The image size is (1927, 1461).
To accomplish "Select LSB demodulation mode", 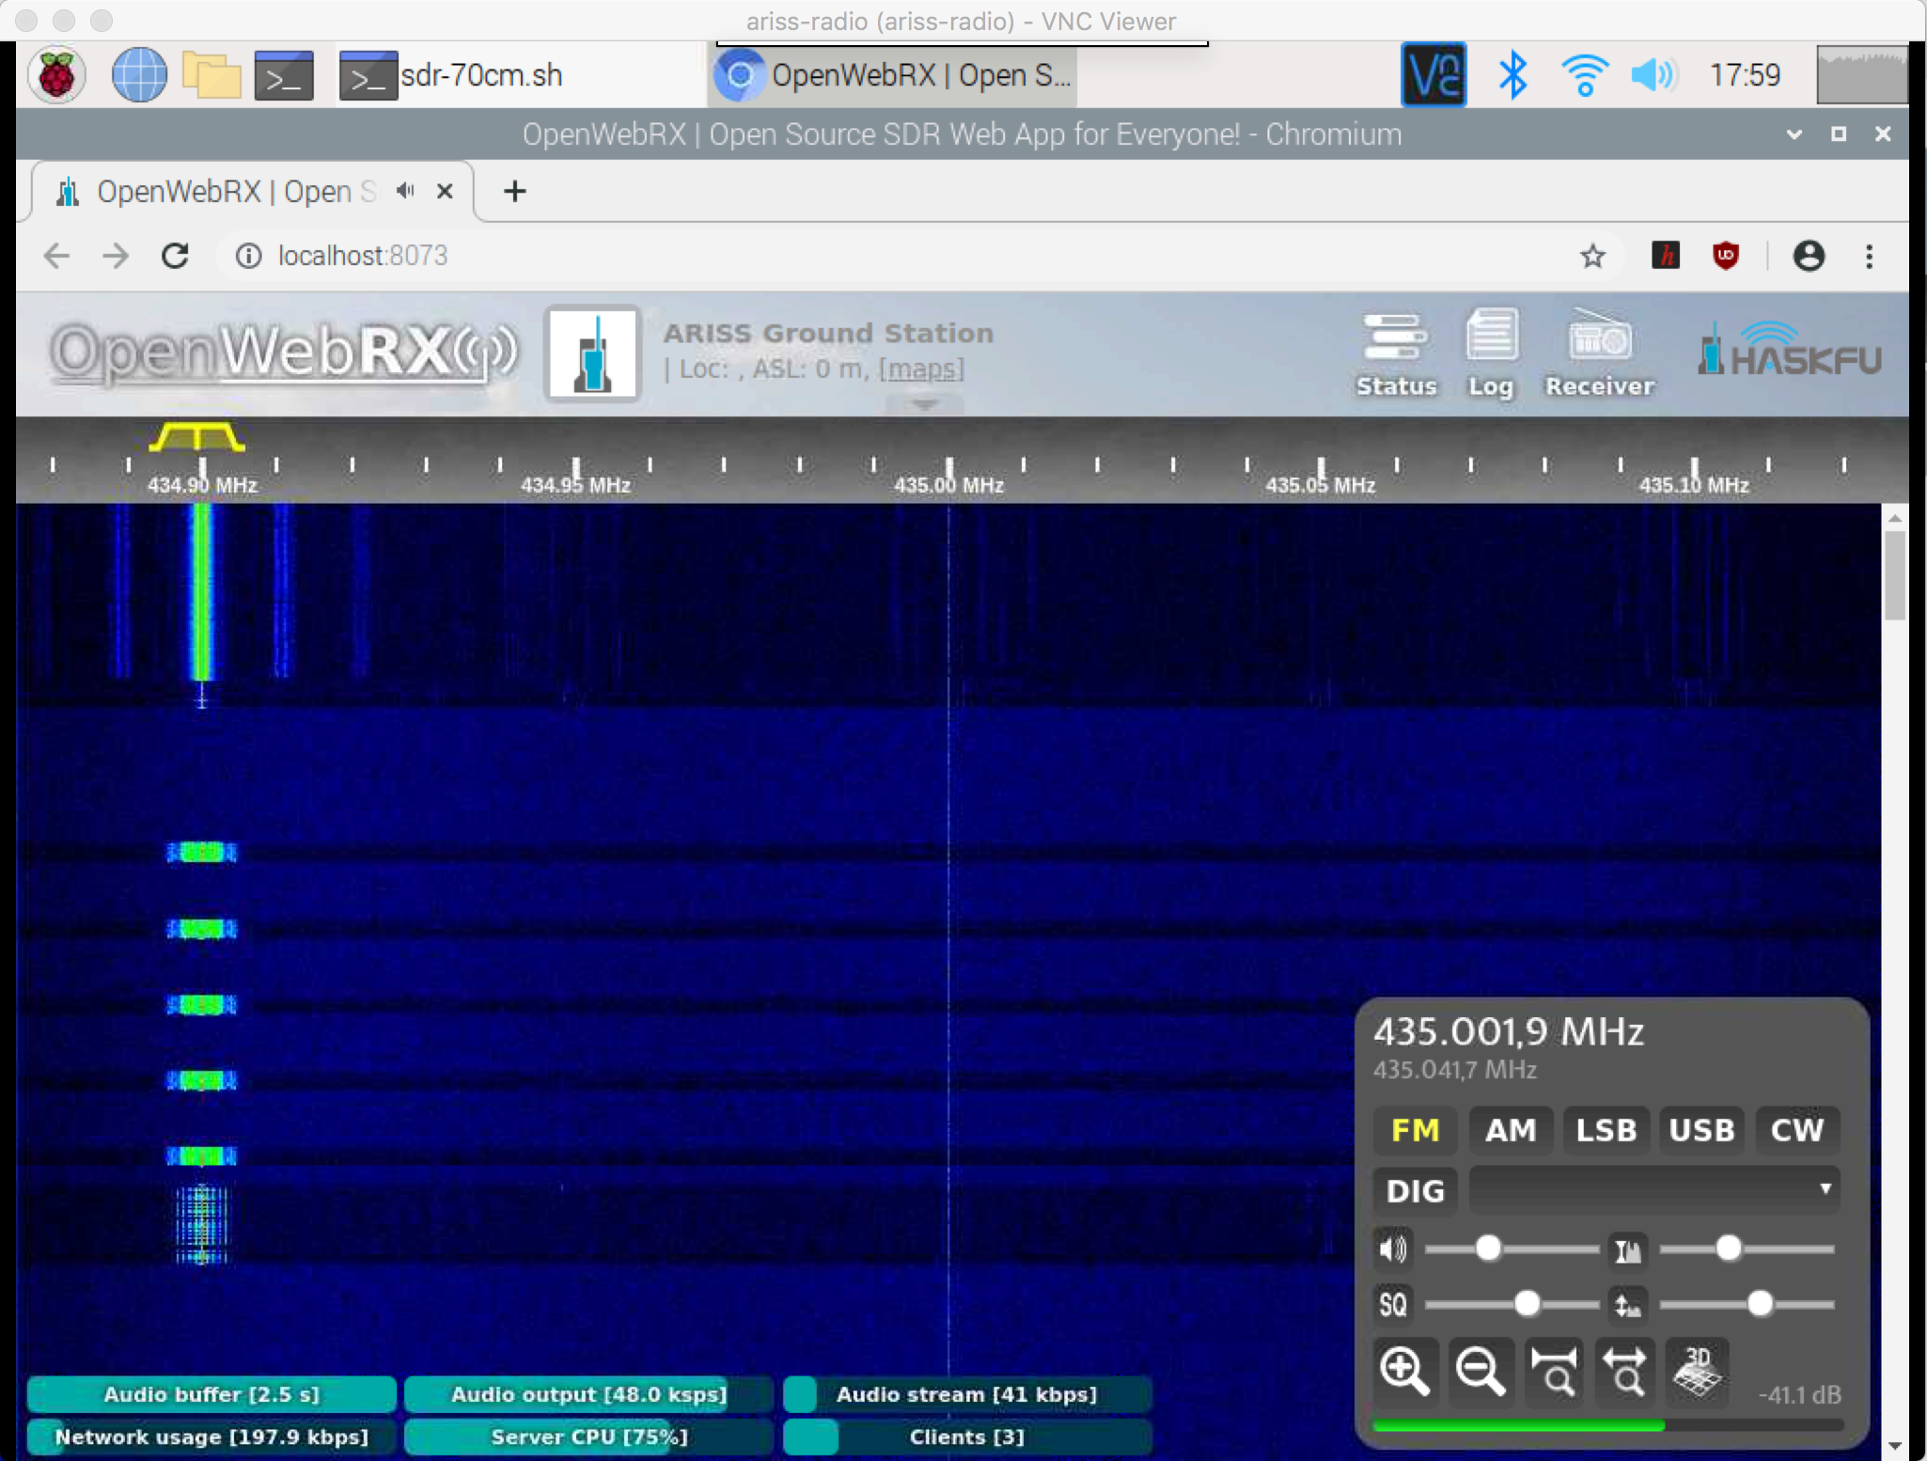I will coord(1606,1130).
